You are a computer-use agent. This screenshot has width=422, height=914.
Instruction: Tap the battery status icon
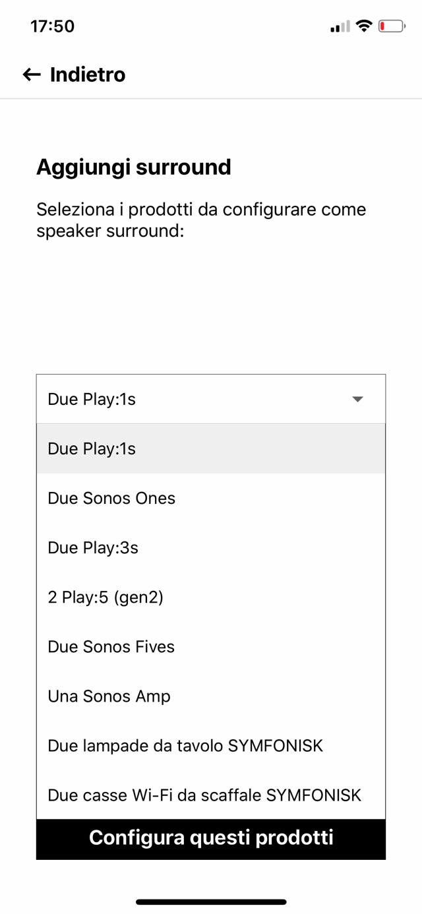click(x=392, y=26)
